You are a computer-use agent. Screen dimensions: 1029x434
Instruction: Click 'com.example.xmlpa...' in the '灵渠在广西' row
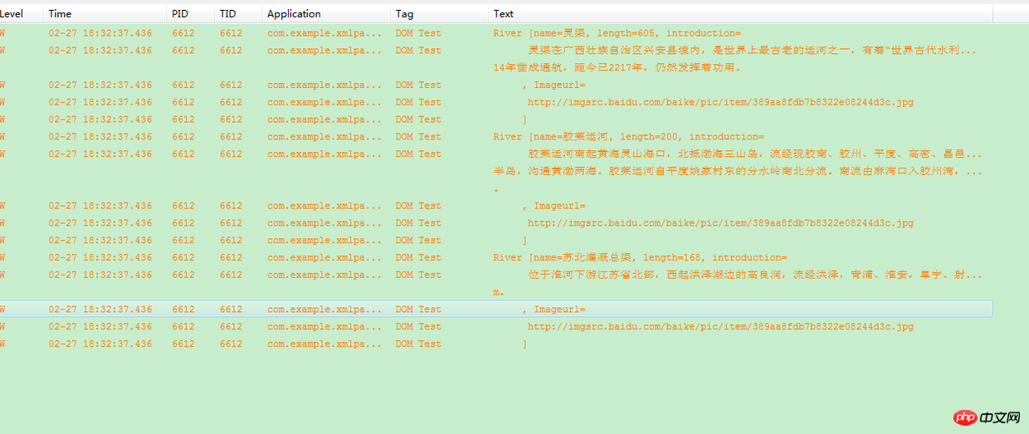coord(324,51)
